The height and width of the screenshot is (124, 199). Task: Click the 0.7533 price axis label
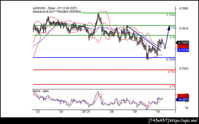[184, 69]
